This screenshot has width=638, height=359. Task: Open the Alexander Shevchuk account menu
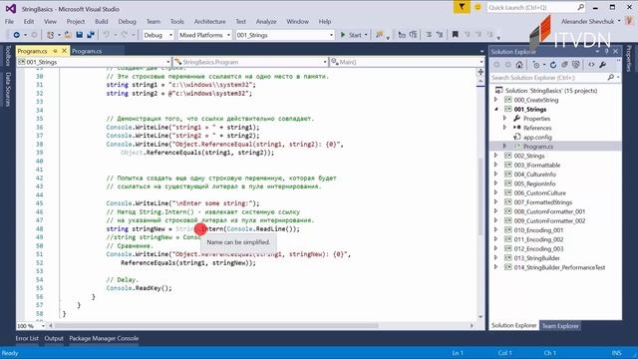(x=591, y=21)
